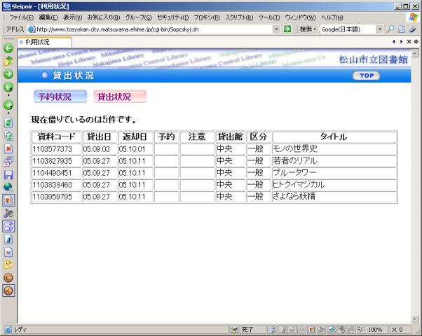This screenshot has width=422, height=336.
Task: Click the magnifier search icon next to Google box
Action: coord(390,29)
